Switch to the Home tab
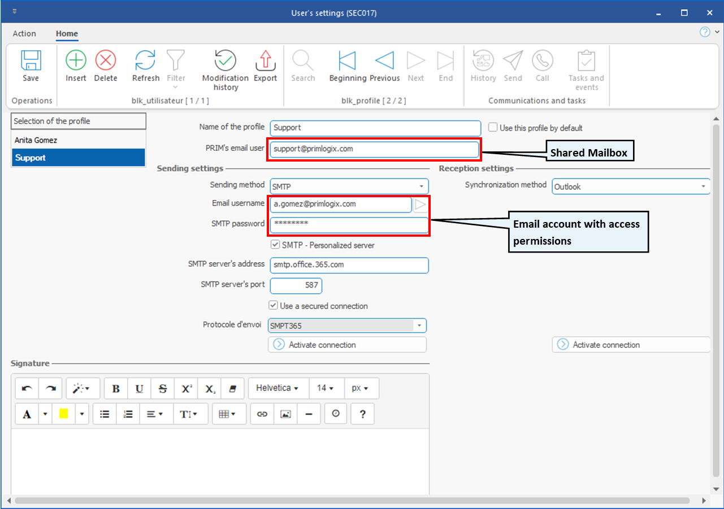The image size is (724, 509). (x=67, y=33)
